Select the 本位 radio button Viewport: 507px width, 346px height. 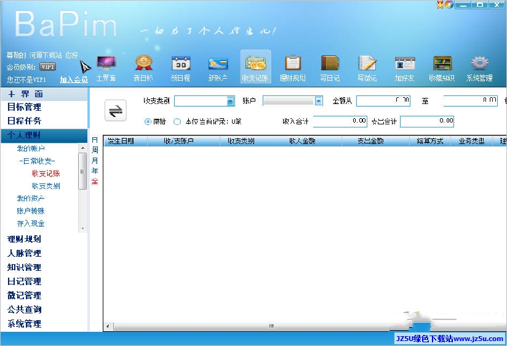tap(177, 122)
